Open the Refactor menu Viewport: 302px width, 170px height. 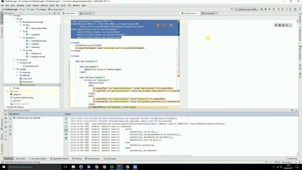44,5
